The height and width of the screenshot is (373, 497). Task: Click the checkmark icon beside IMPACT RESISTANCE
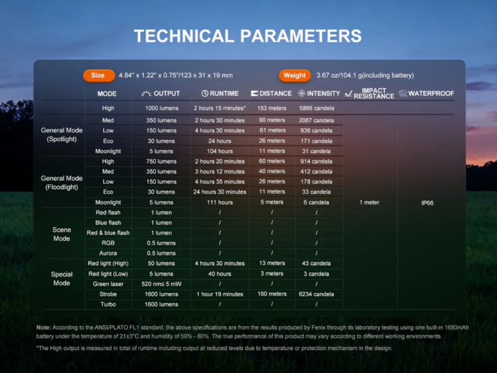pyautogui.click(x=348, y=93)
